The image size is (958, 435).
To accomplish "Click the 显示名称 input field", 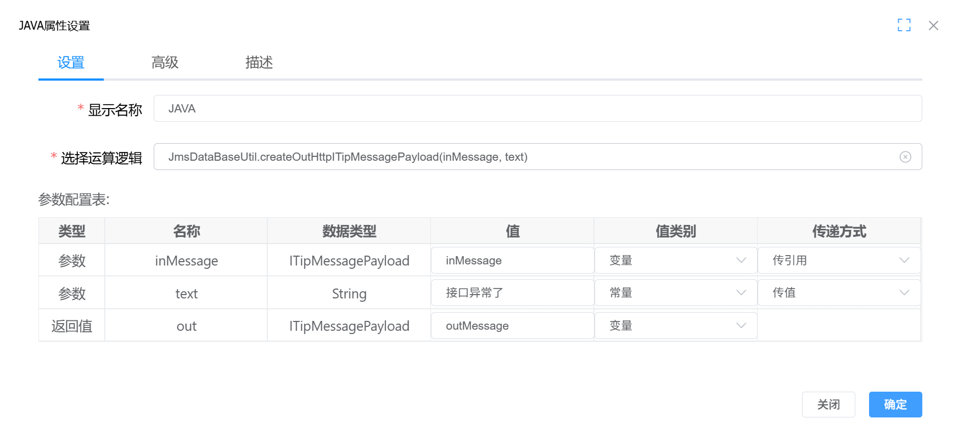I will 537,109.
